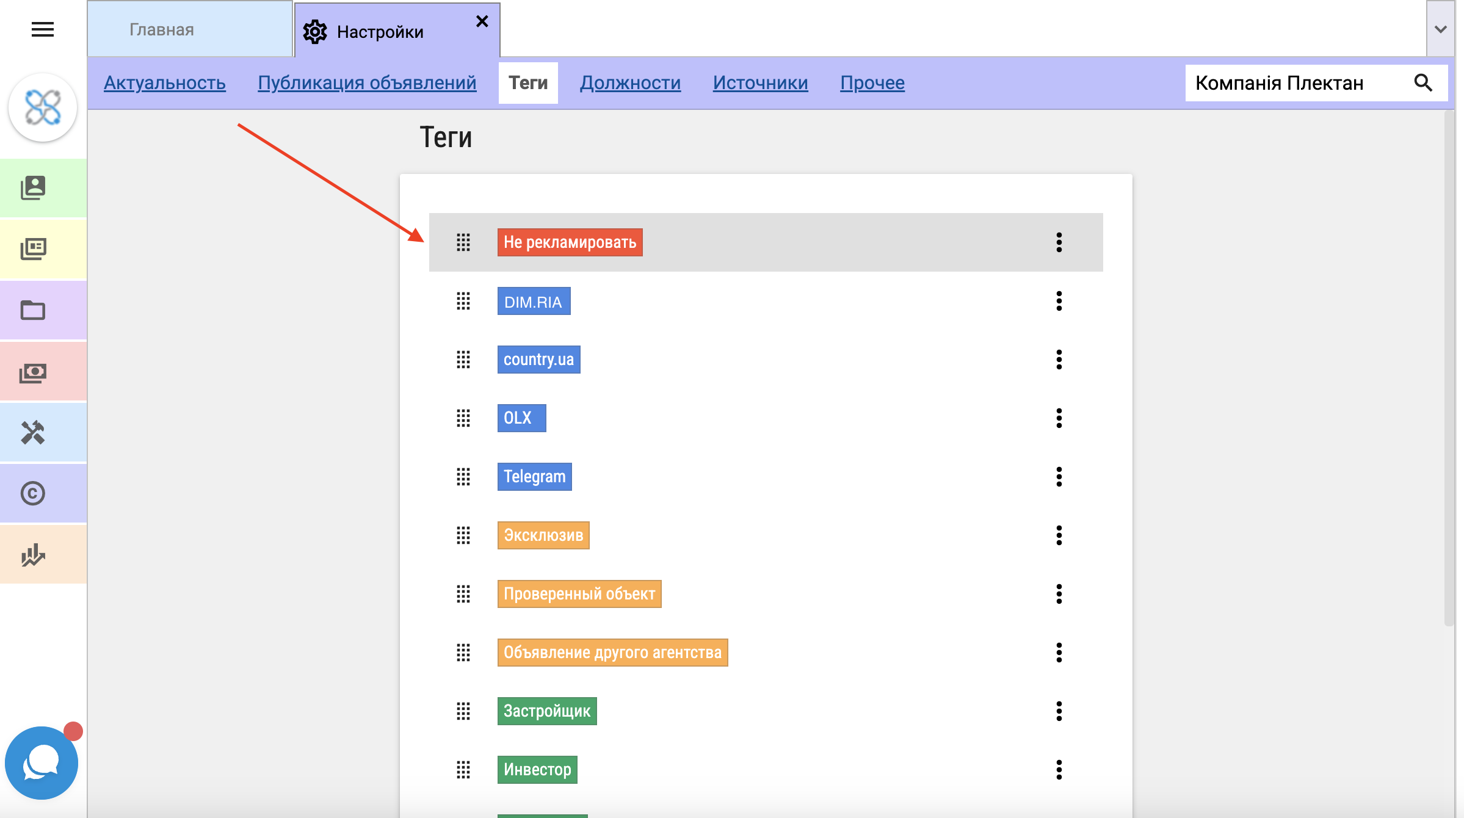Image resolution: width=1464 pixels, height=818 pixels.
Task: Click the search magnifier icon
Action: coord(1423,83)
